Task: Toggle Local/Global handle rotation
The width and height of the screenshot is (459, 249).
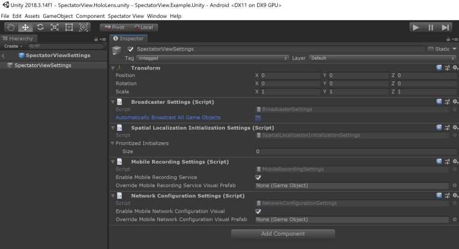Action: tap(143, 28)
